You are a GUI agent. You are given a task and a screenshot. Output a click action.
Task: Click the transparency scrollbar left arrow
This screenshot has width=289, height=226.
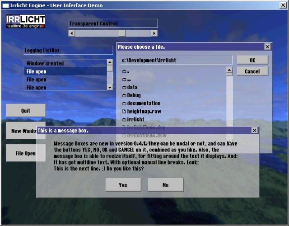(x=72, y=33)
